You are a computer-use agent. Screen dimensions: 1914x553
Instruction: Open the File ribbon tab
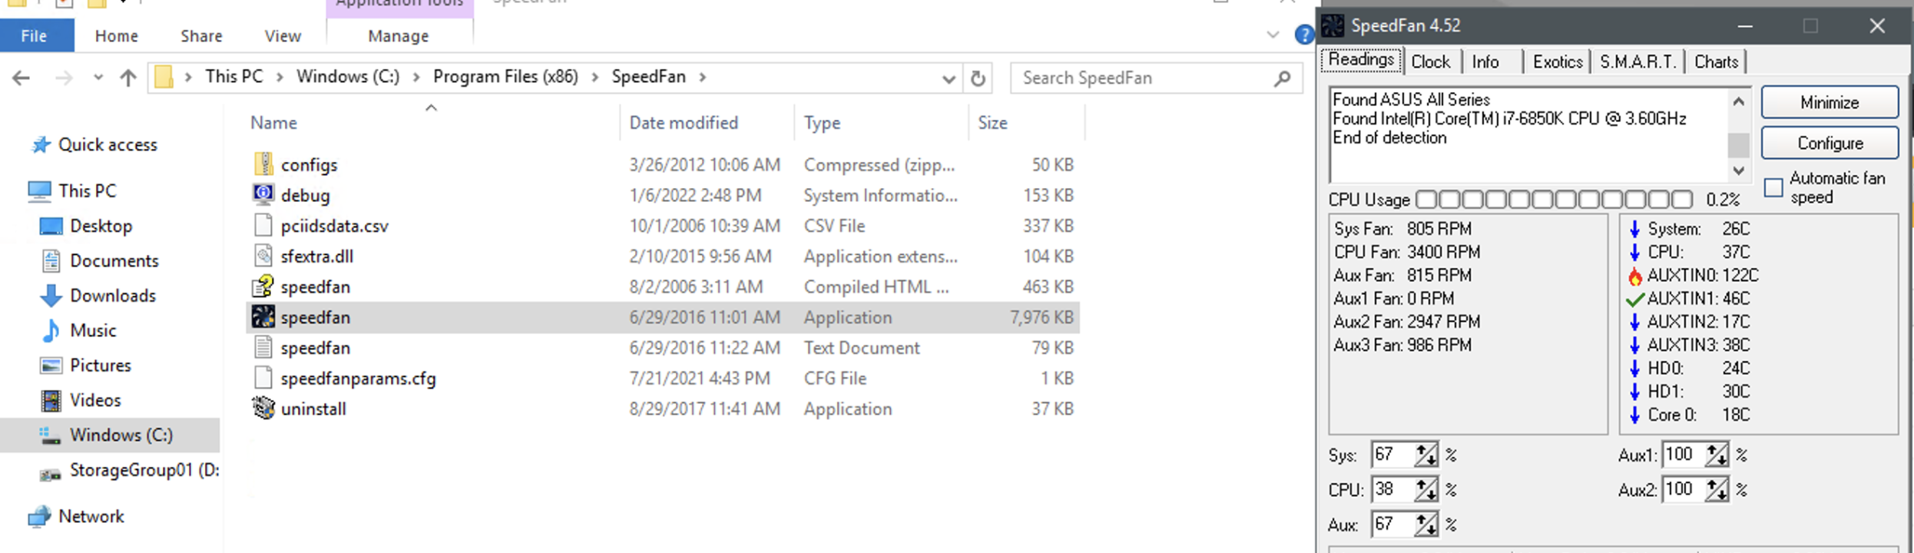coord(37,35)
